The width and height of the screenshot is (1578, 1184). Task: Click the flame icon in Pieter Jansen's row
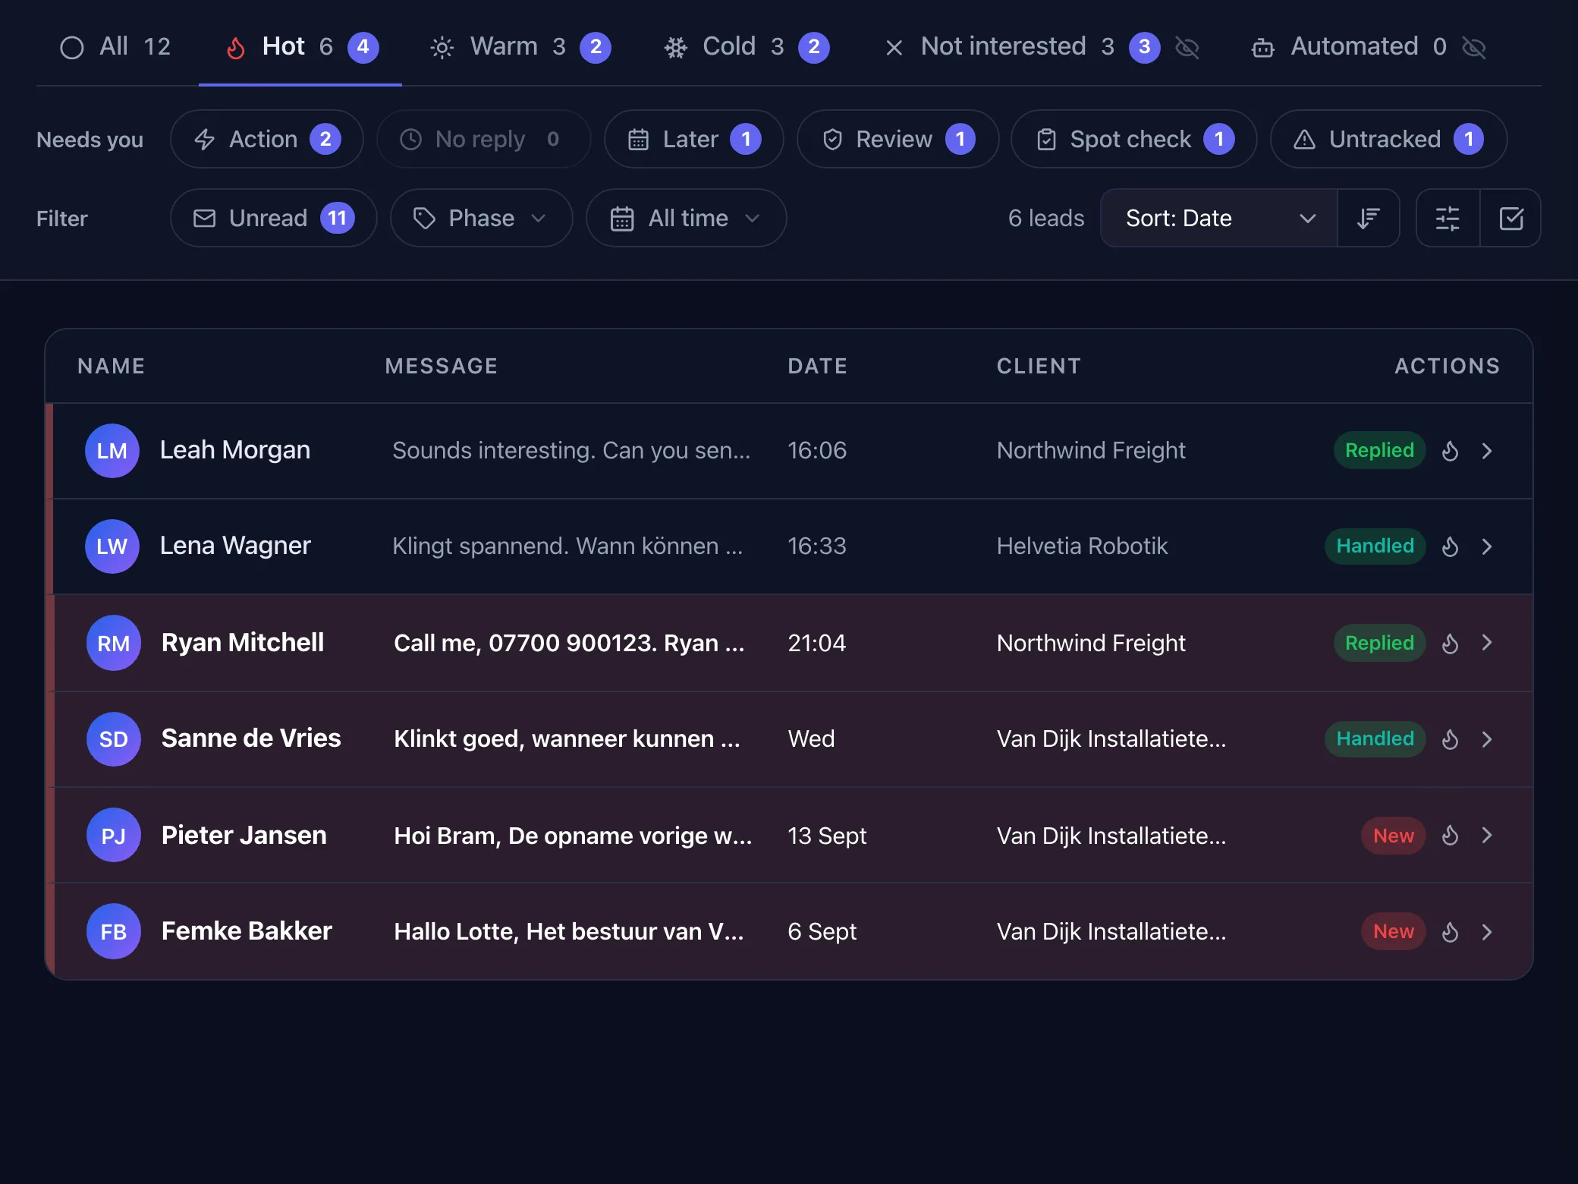(x=1450, y=836)
